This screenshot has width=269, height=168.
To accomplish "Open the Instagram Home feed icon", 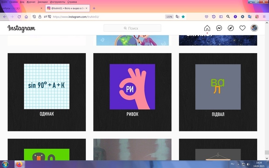I will (207, 28).
